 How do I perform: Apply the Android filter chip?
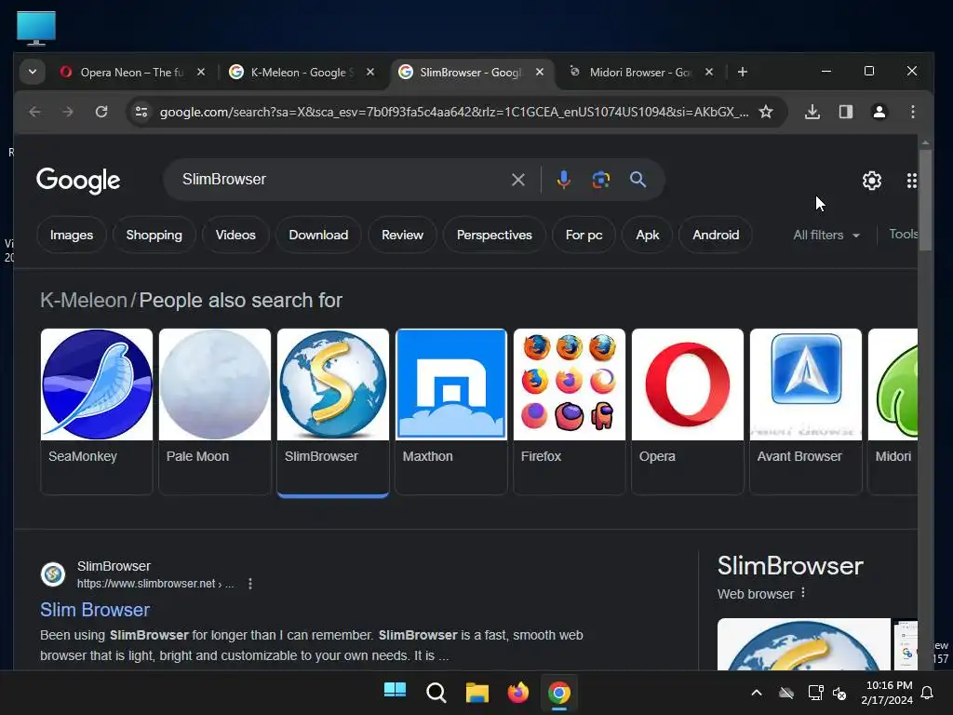[716, 235]
